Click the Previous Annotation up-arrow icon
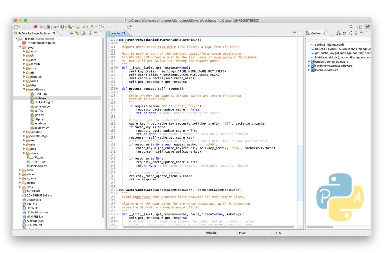 (x=100, y=27)
